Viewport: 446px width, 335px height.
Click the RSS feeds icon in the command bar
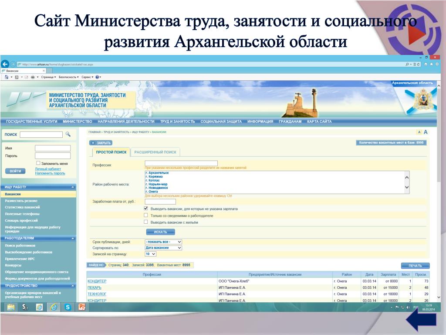click(x=17, y=77)
